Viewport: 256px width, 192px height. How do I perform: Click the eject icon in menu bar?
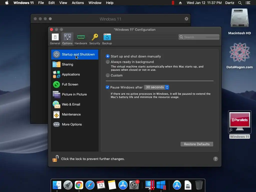(180, 3)
